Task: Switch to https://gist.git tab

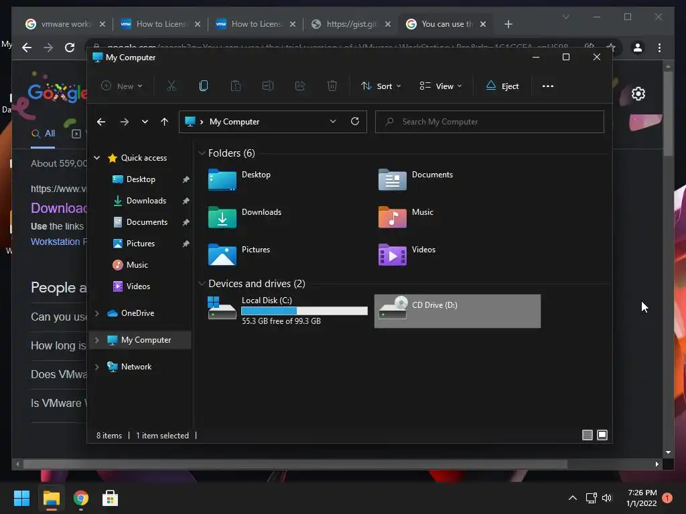Action: (351, 24)
